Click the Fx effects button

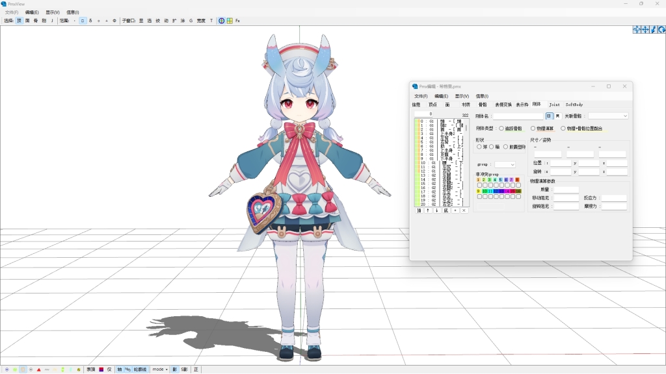click(237, 20)
